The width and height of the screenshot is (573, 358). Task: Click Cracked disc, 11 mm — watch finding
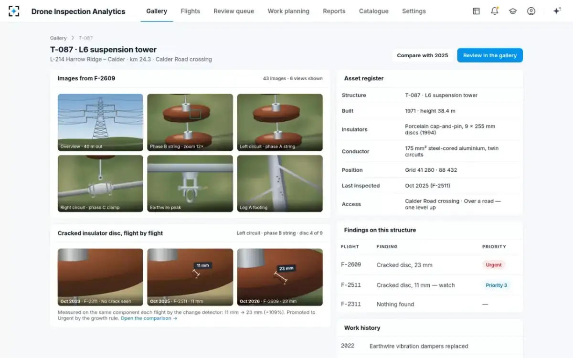(x=415, y=285)
